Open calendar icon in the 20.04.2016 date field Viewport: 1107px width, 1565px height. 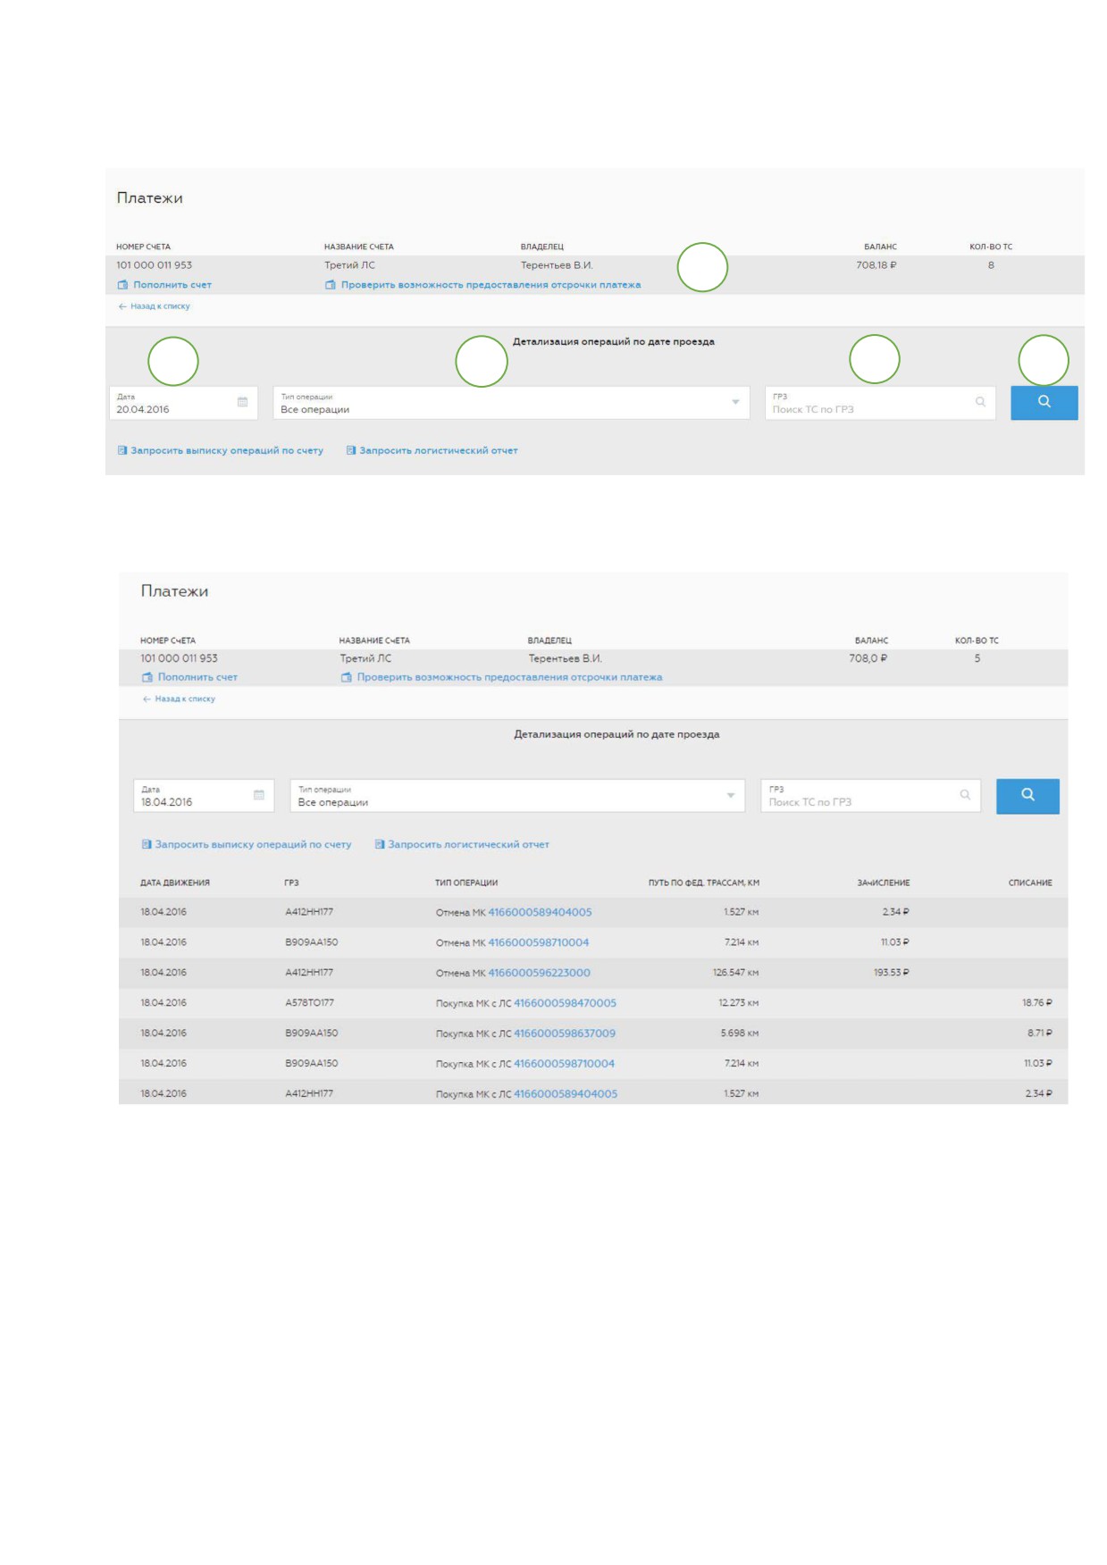click(x=242, y=402)
